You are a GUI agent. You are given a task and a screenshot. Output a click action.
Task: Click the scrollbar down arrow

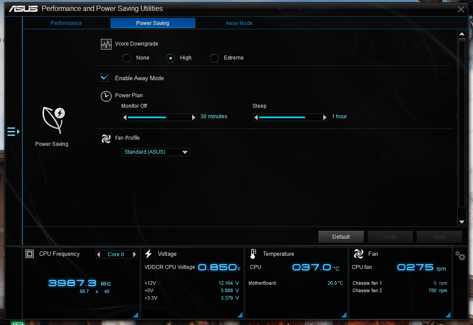tap(462, 222)
